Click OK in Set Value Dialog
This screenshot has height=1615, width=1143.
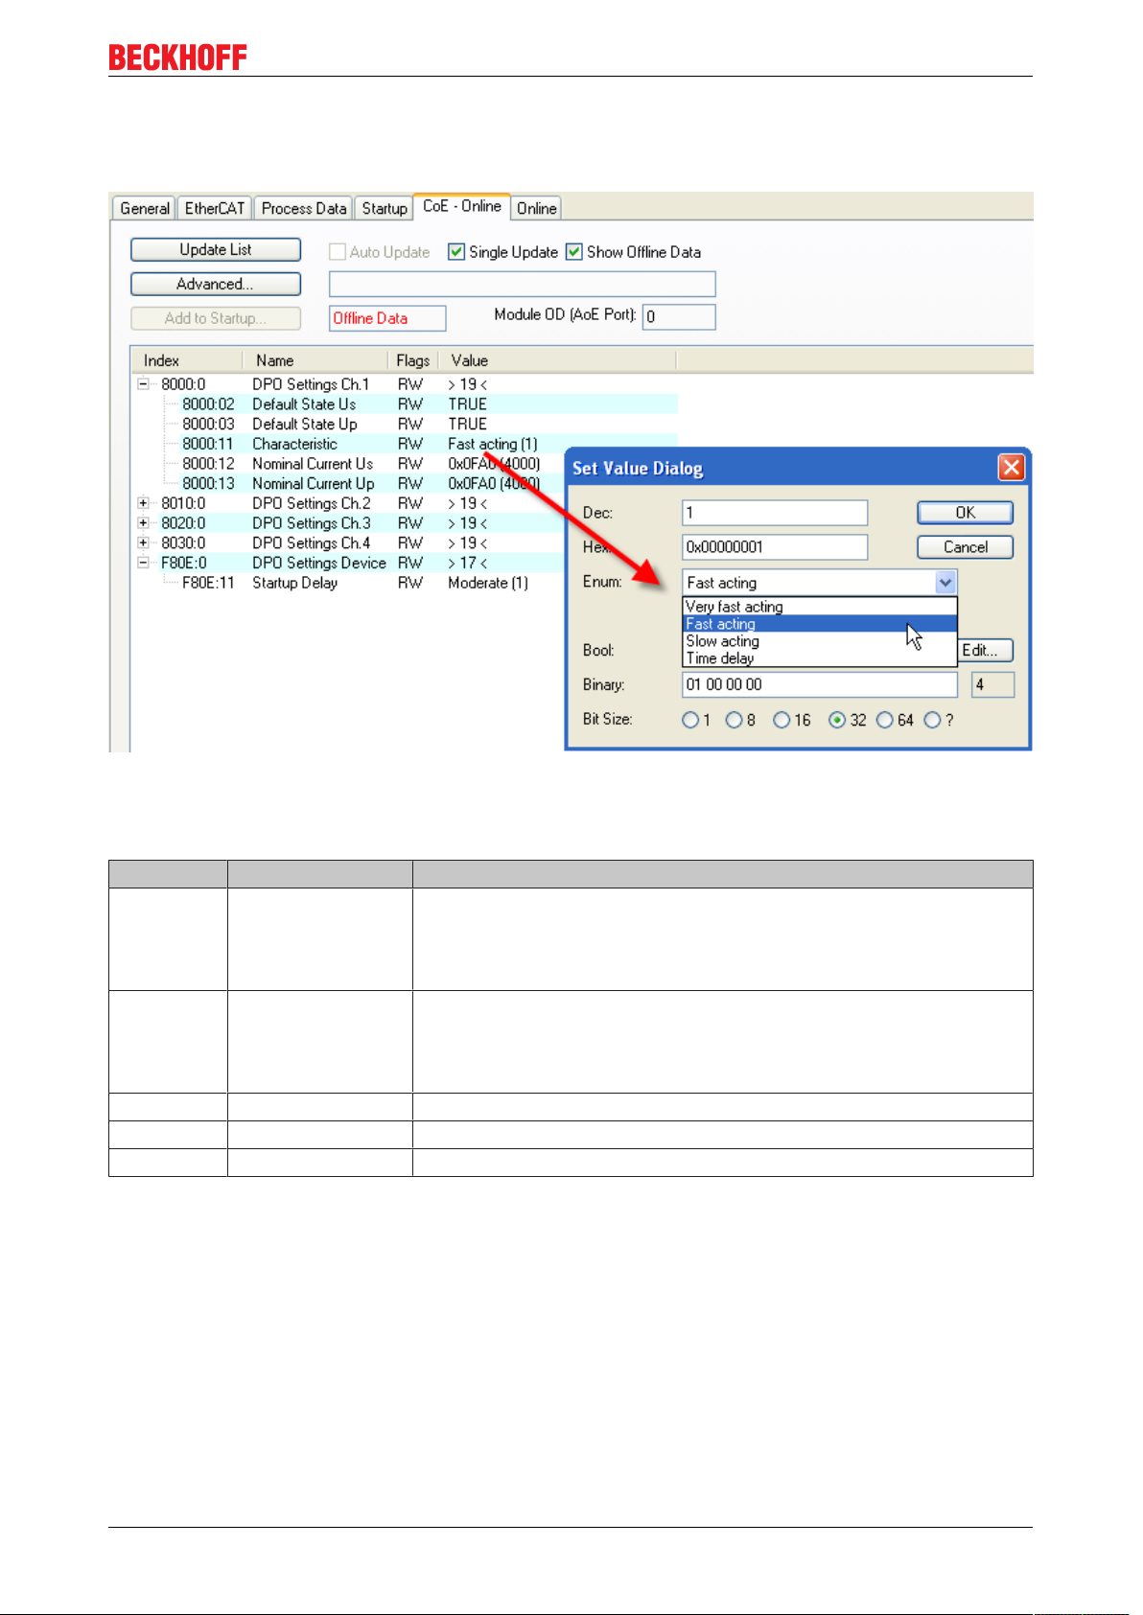point(965,513)
